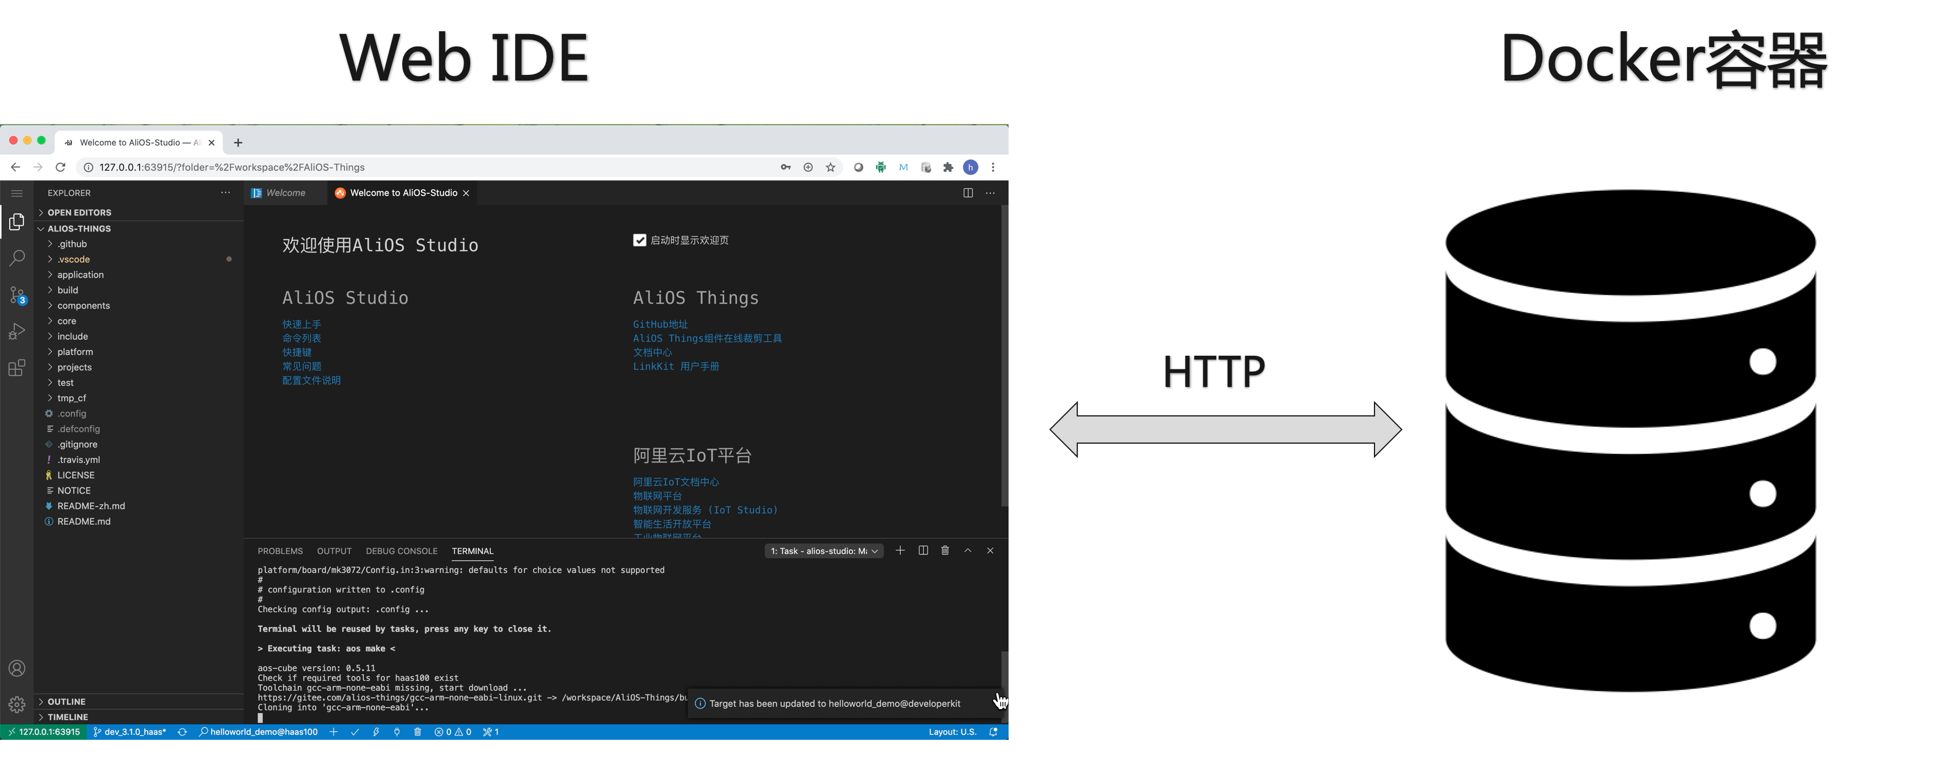
Task: Open the GitHub地址 link
Action: (x=660, y=325)
